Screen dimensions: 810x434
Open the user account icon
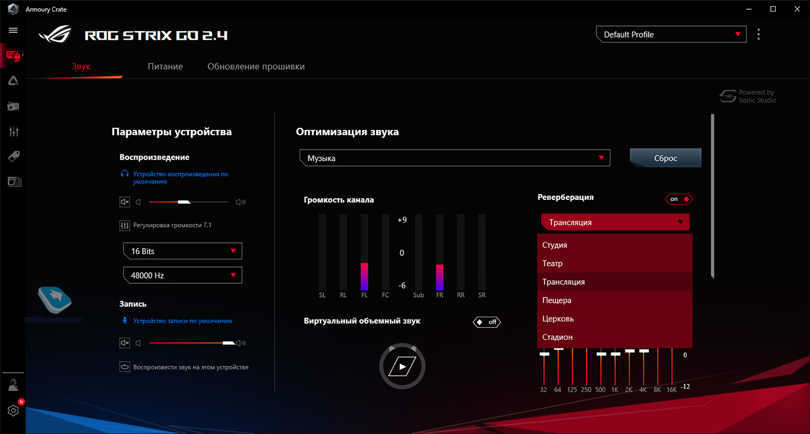pyautogui.click(x=13, y=384)
